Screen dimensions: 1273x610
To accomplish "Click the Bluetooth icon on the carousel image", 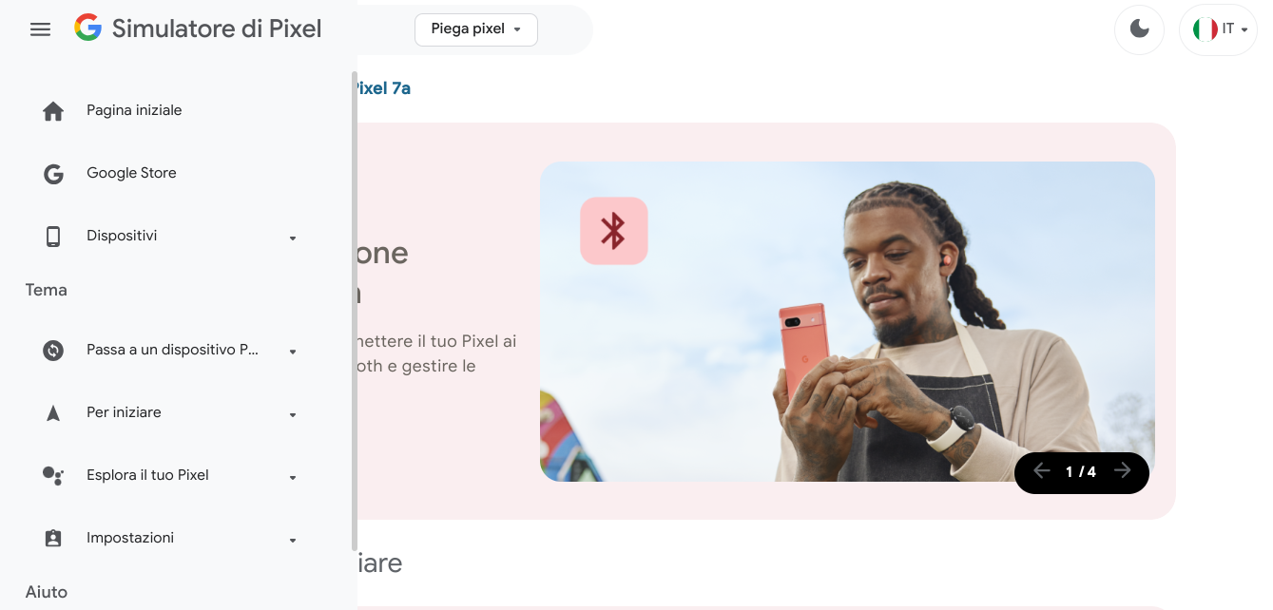I will pyautogui.click(x=614, y=231).
